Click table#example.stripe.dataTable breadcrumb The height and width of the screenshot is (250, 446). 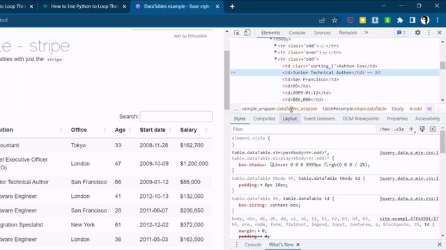pos(355,109)
